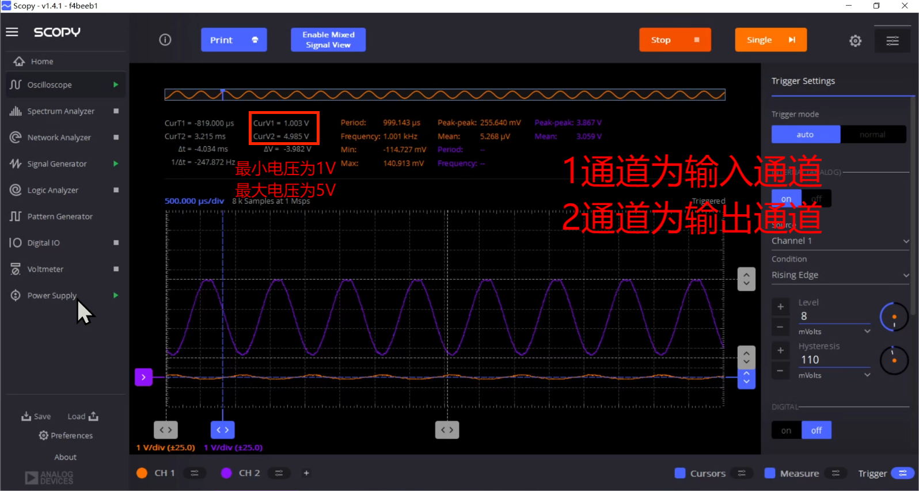The image size is (919, 491).
Task: Click the Signal Generator icon
Action: (x=16, y=163)
